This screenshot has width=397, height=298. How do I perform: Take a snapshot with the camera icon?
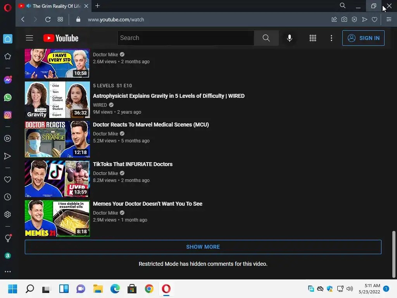pyautogui.click(x=344, y=19)
